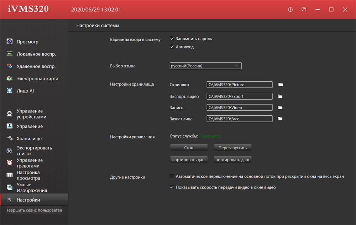
Task: Toggle Показывать скорость передачи видео checkbox
Action: pos(172,187)
